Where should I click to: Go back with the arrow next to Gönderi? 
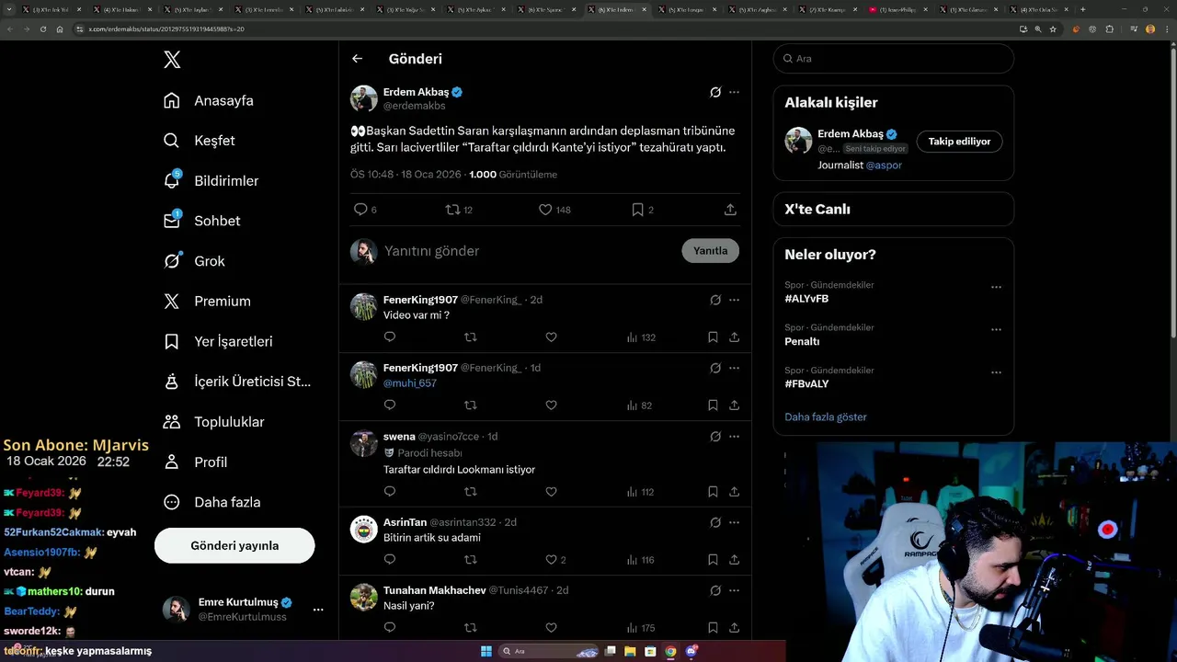tap(358, 59)
